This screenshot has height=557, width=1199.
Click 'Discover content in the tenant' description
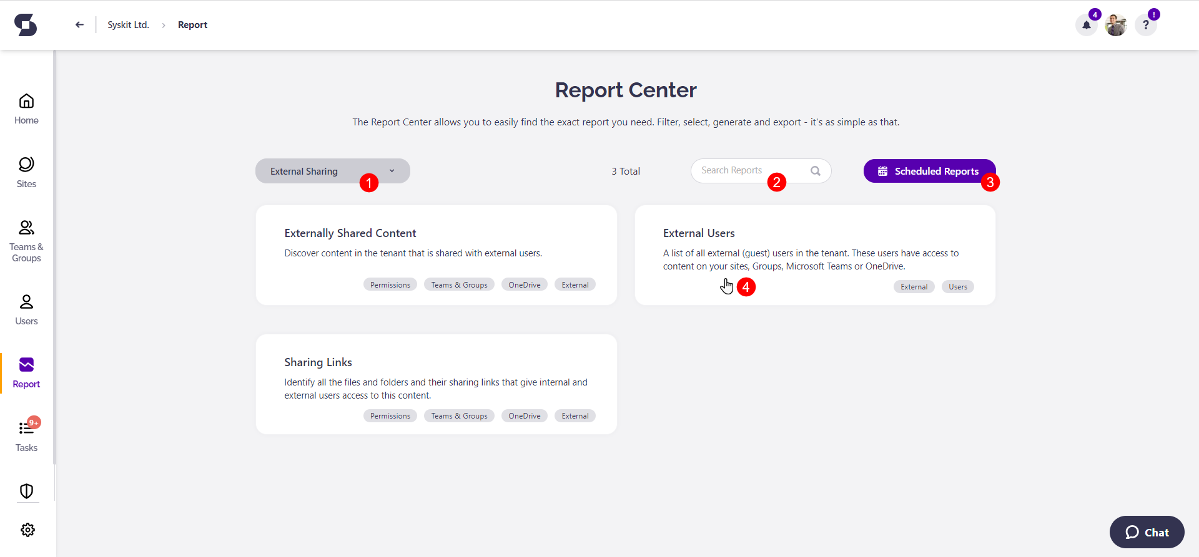tap(413, 253)
